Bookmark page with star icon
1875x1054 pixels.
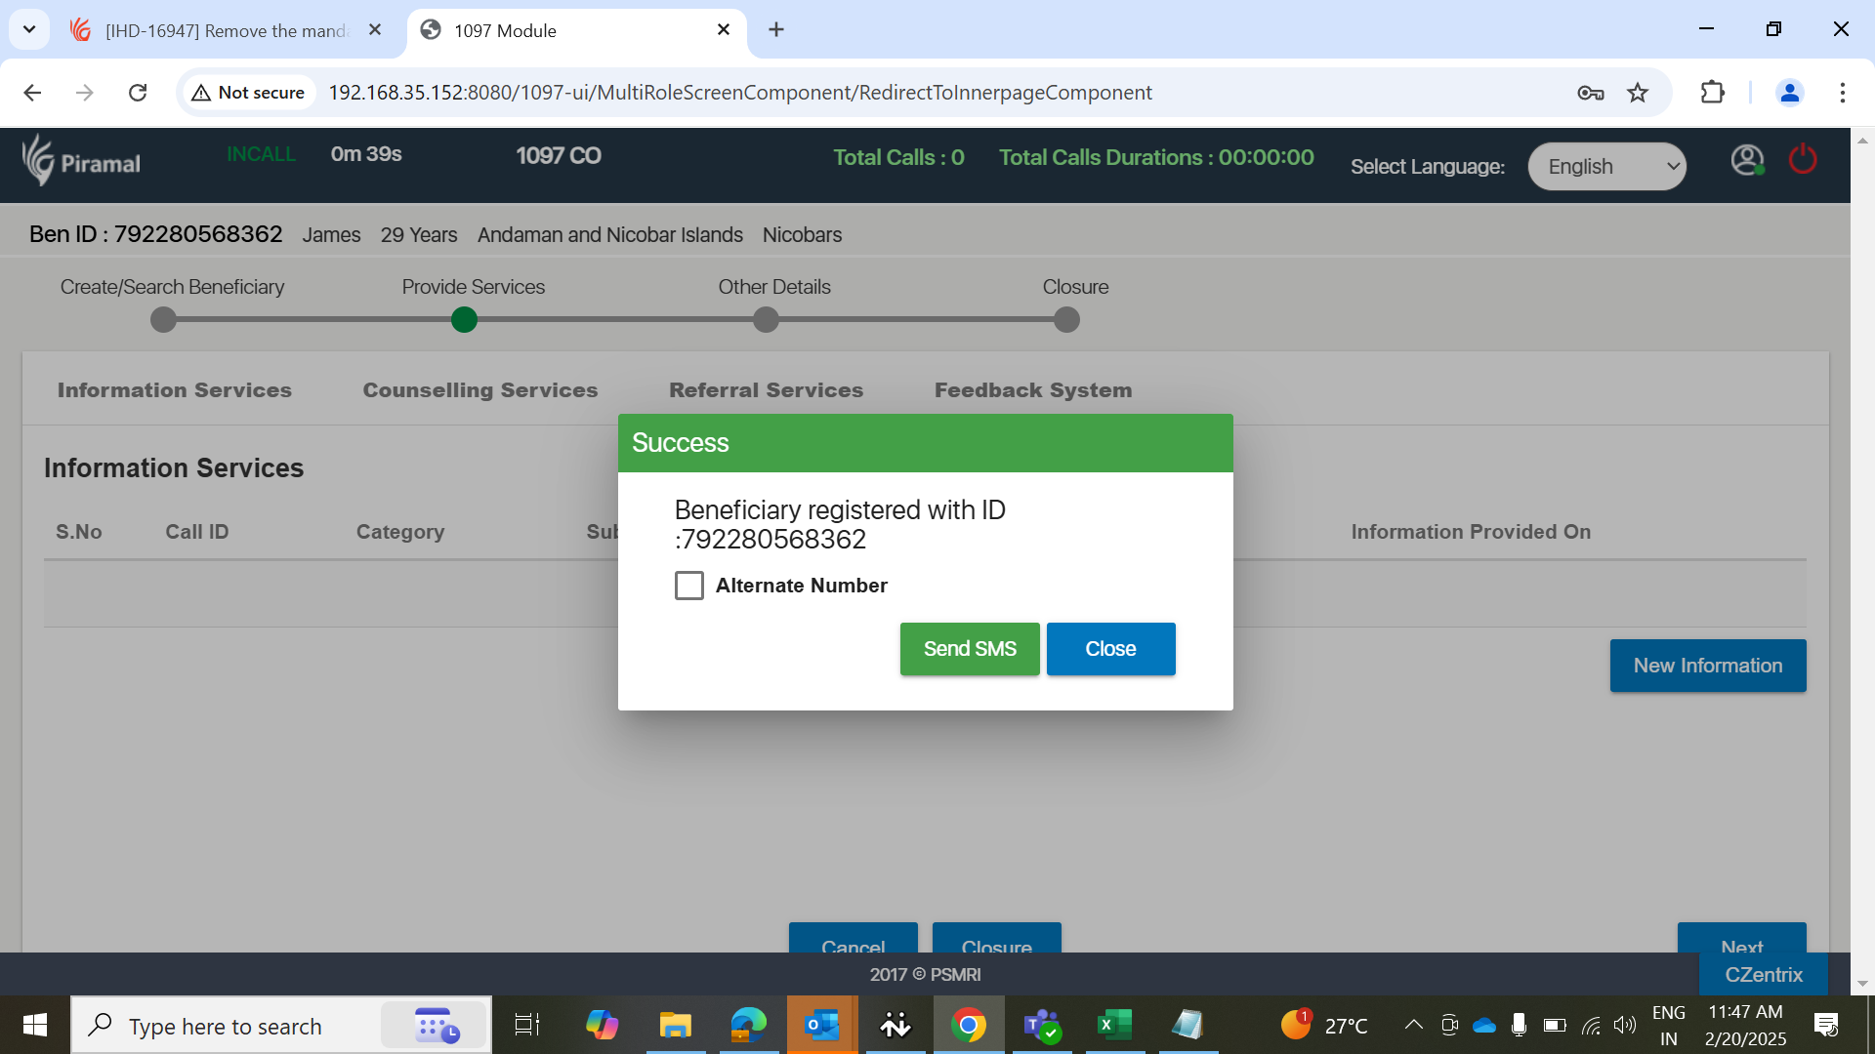coord(1638,93)
